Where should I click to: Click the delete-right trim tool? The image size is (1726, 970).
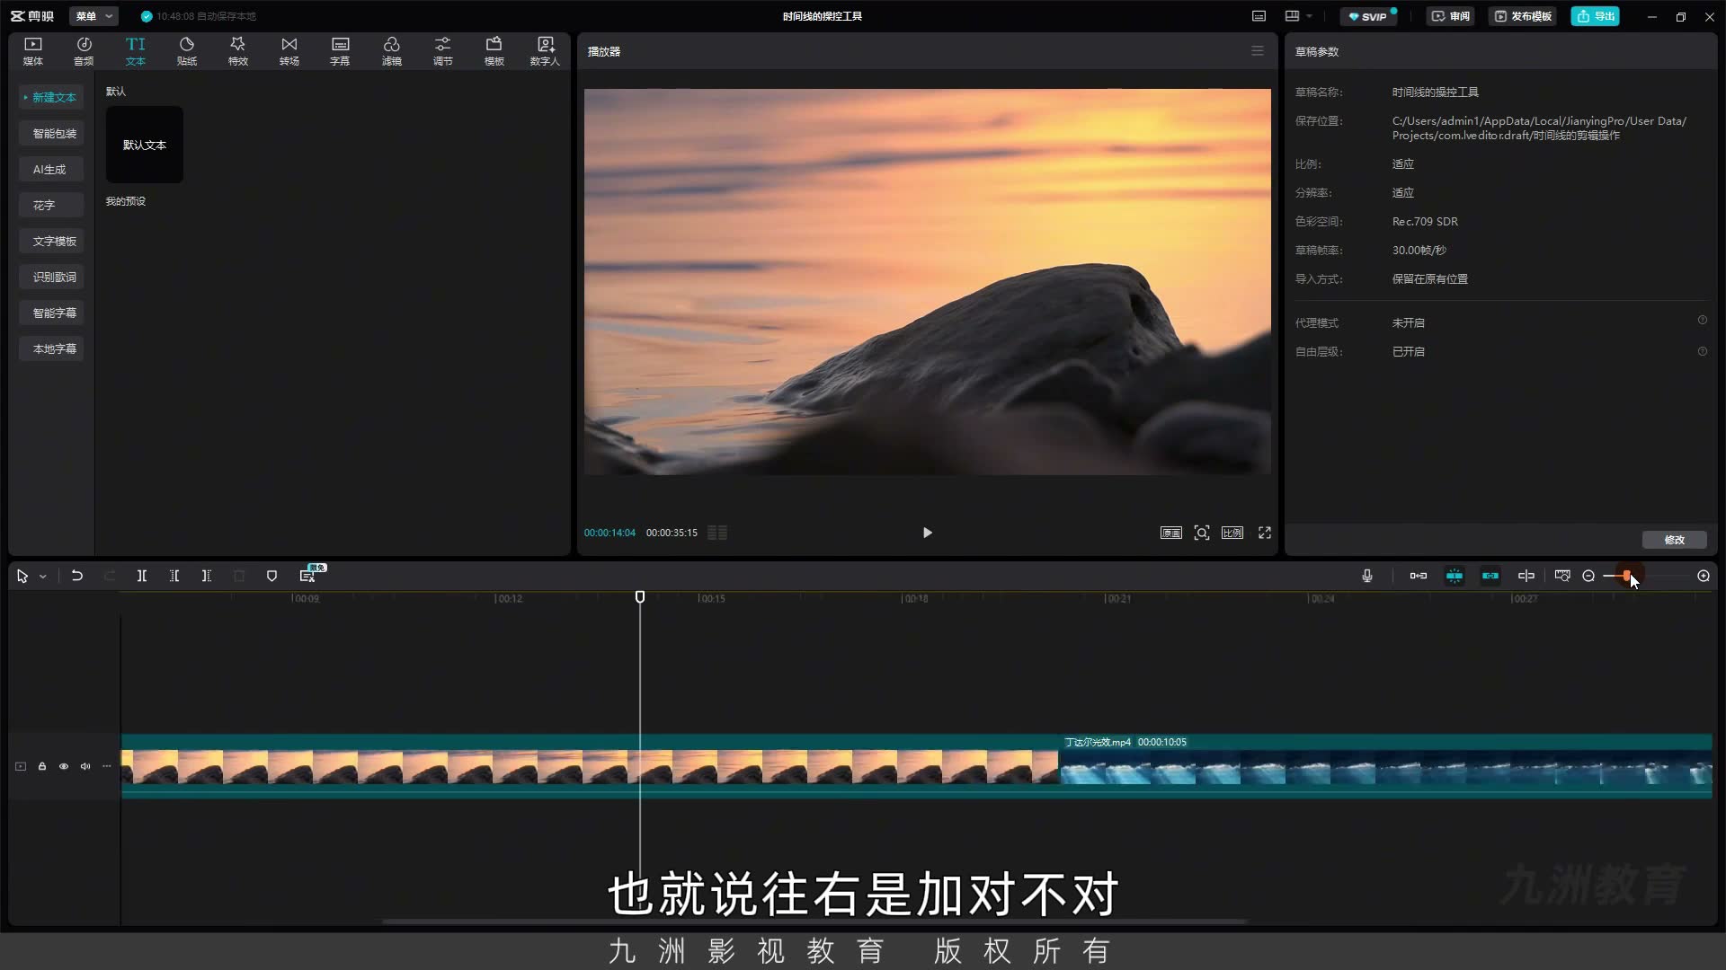[x=207, y=576]
